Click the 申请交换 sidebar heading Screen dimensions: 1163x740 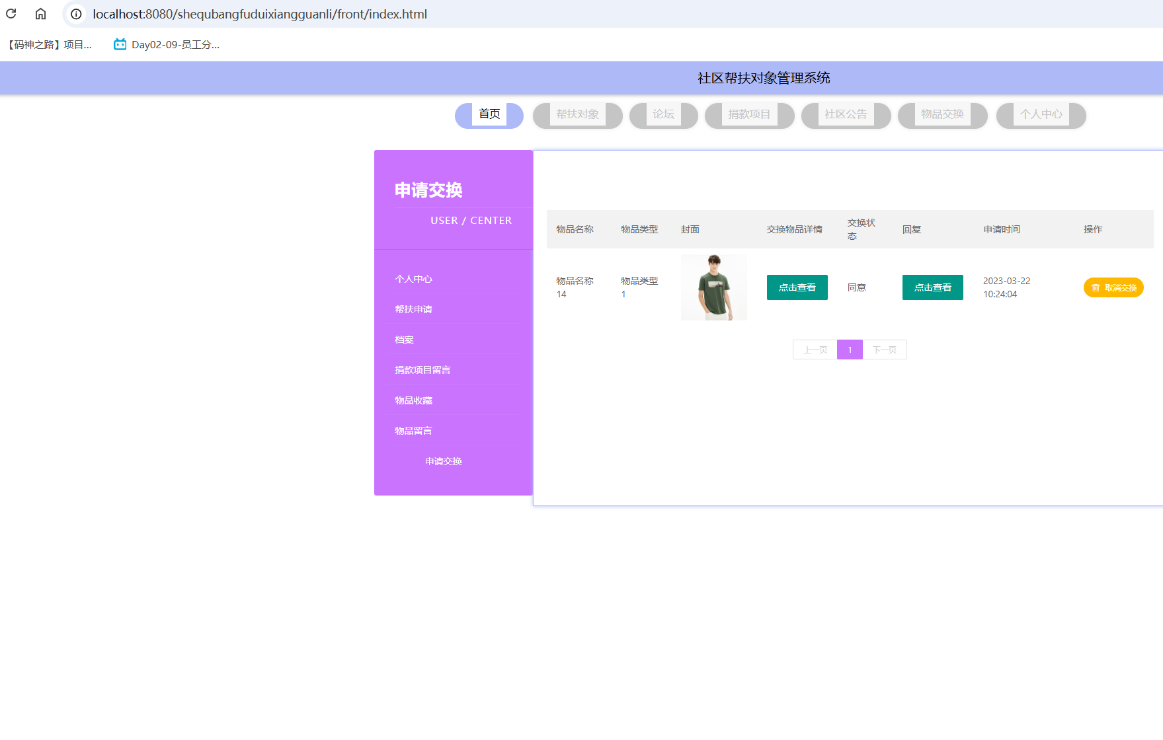[x=428, y=190]
